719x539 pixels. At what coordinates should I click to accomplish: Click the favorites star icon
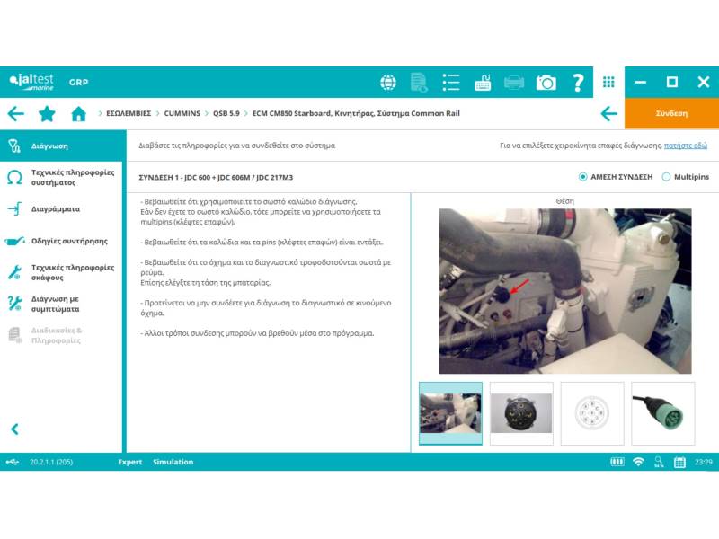tap(47, 114)
